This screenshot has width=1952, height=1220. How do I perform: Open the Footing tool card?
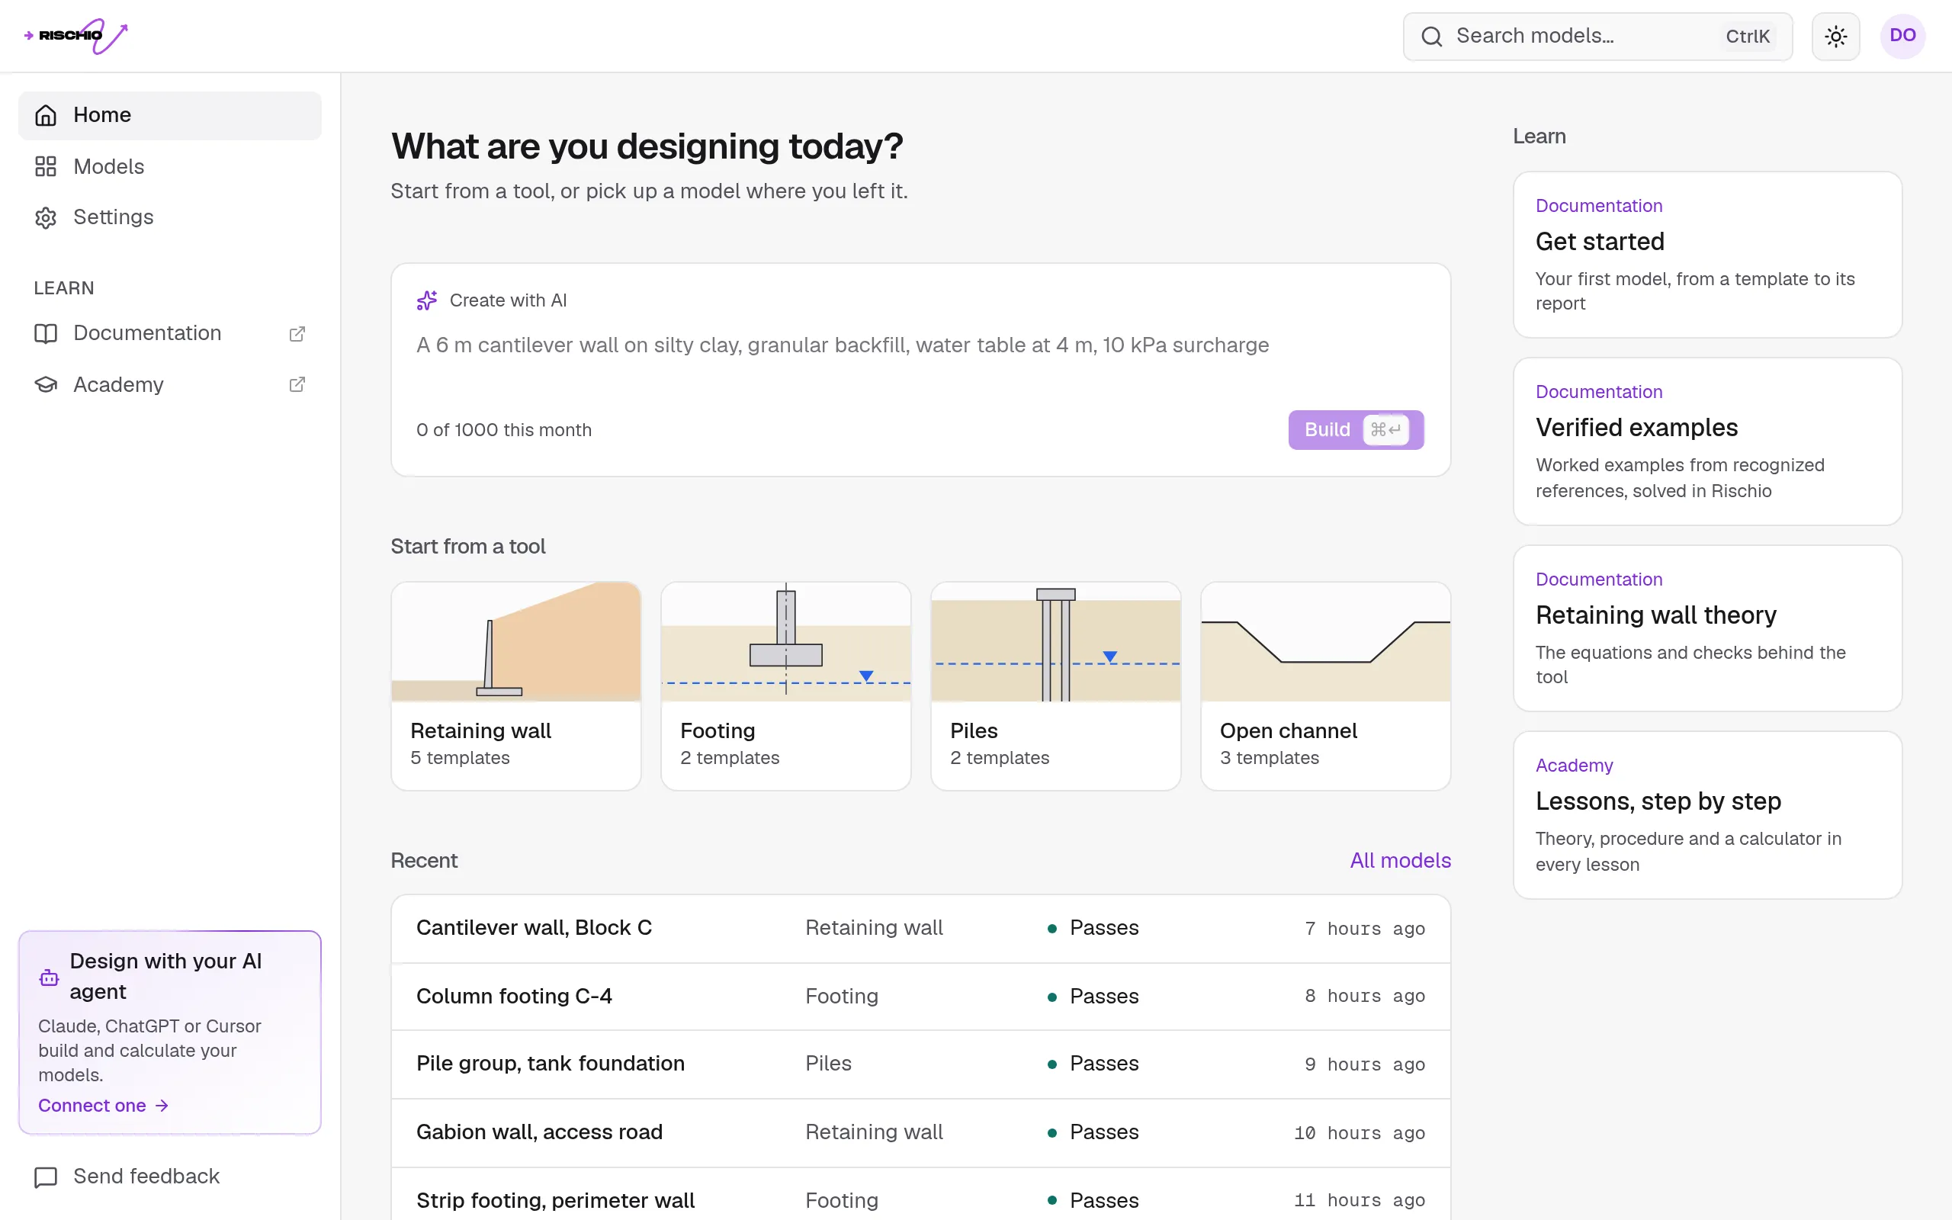point(785,685)
